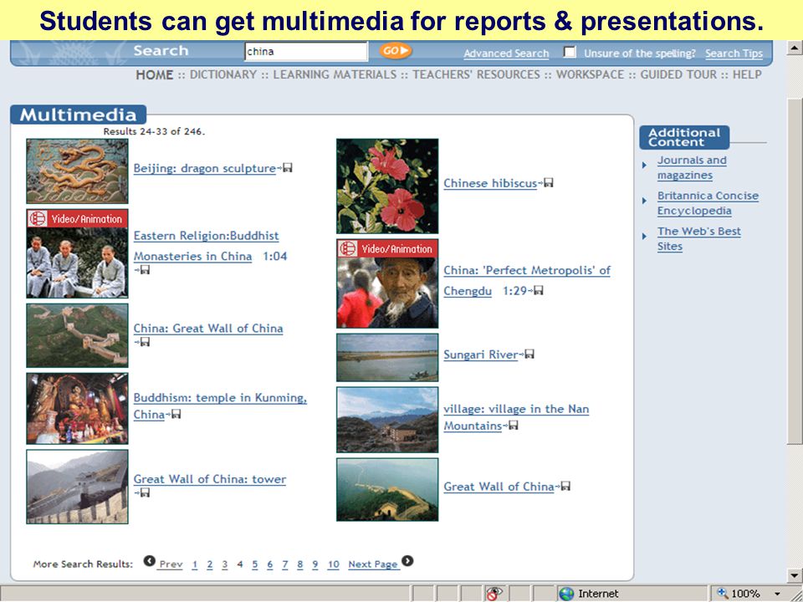This screenshot has width=803, height=602.
Task: Open WORKSPACE in the navigation bar
Action: [x=590, y=74]
